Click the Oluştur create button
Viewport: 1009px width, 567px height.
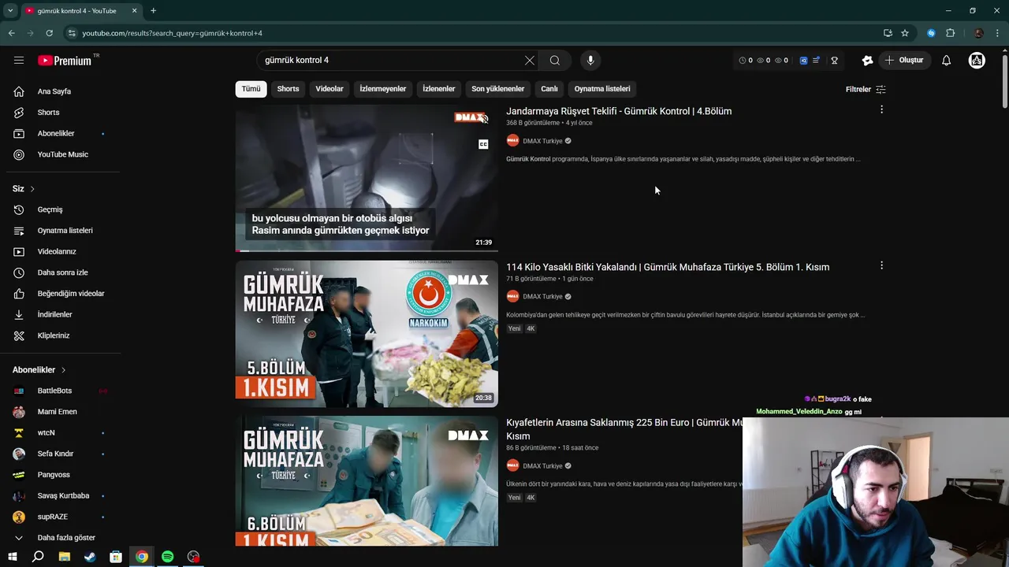click(x=905, y=60)
